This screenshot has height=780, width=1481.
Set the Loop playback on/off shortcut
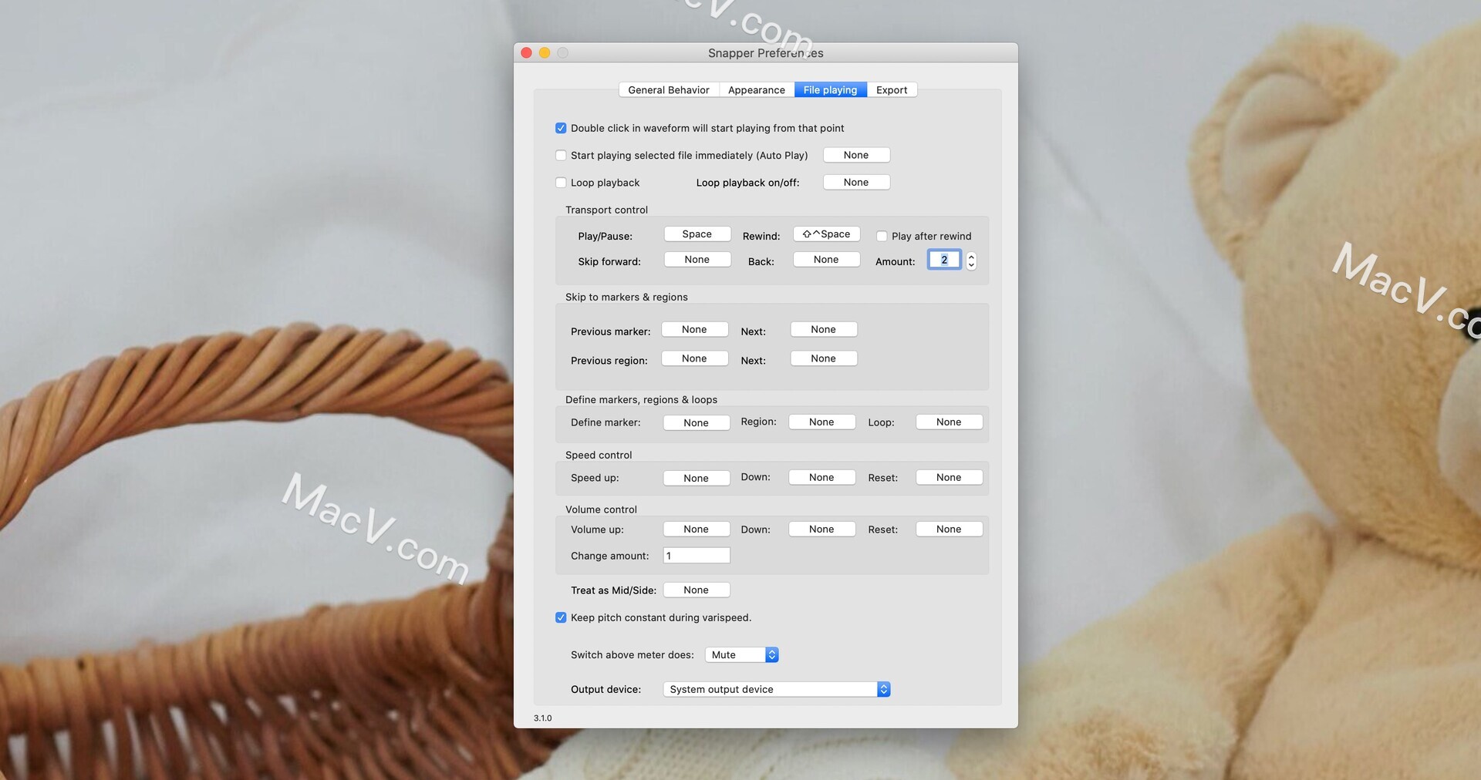pos(856,182)
